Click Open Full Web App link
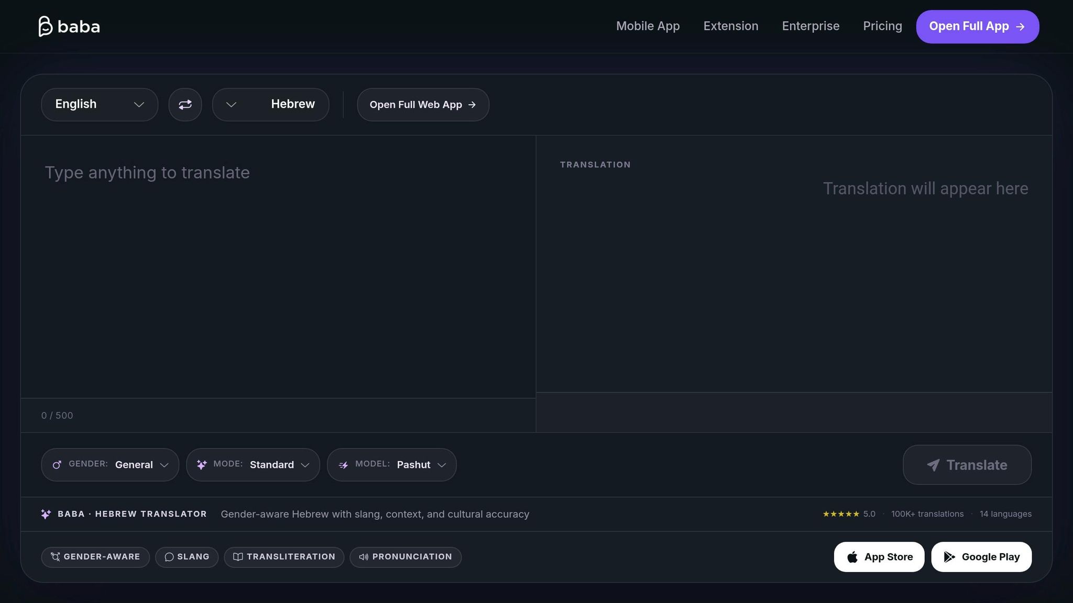 point(423,105)
